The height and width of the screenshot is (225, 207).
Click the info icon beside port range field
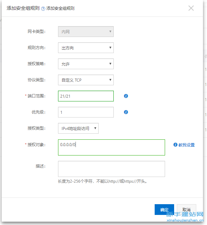point(126,96)
